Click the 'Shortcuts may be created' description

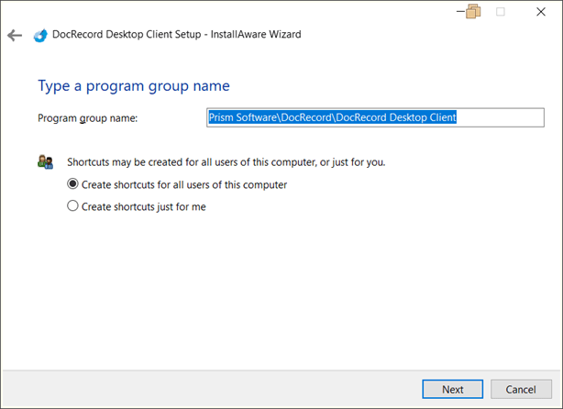coord(226,162)
